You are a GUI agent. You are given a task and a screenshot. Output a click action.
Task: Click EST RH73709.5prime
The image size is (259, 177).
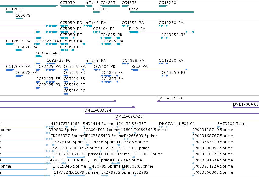coord(233,124)
